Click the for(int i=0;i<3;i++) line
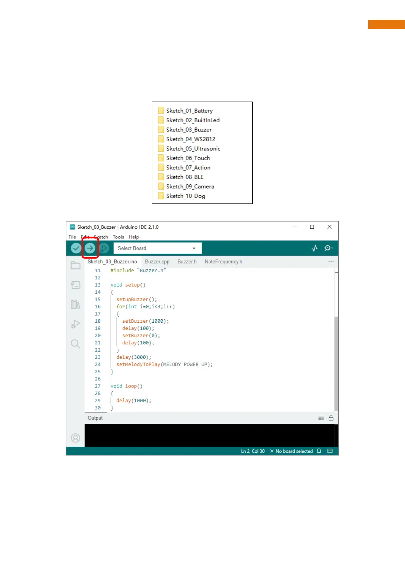405x572 pixels. click(x=146, y=307)
